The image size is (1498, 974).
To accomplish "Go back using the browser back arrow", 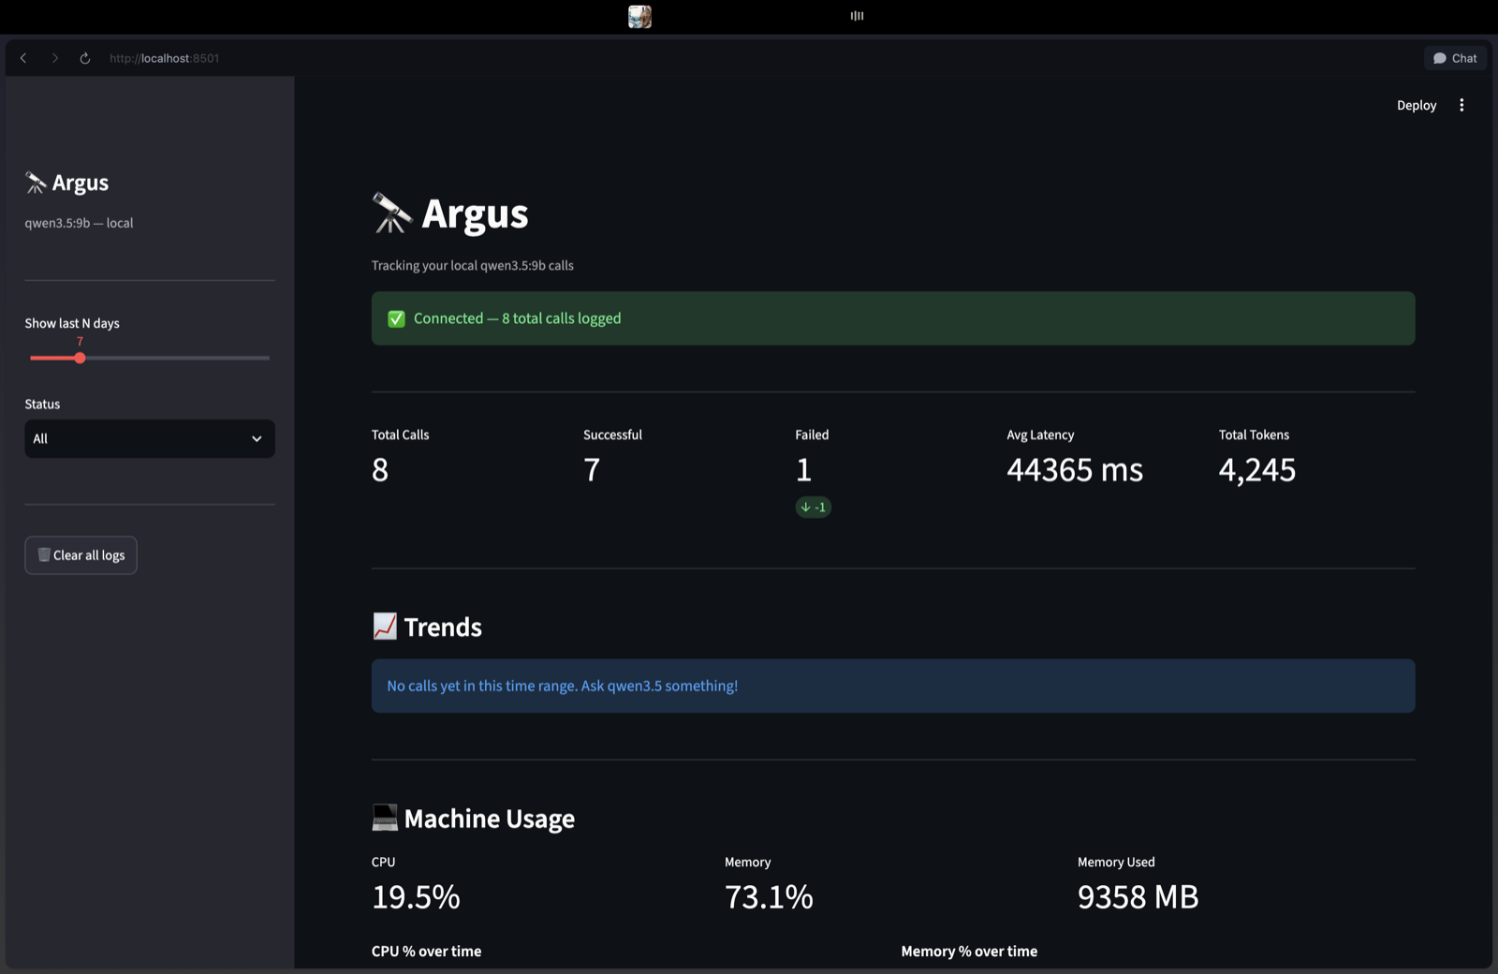I will [23, 58].
